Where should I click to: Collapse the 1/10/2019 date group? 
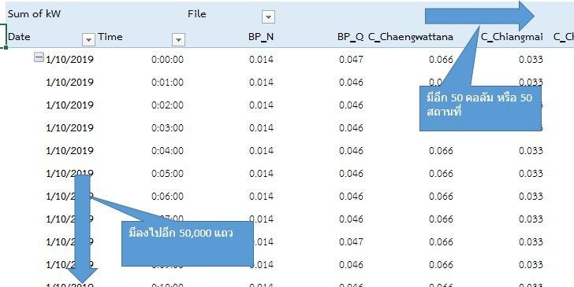39,57
